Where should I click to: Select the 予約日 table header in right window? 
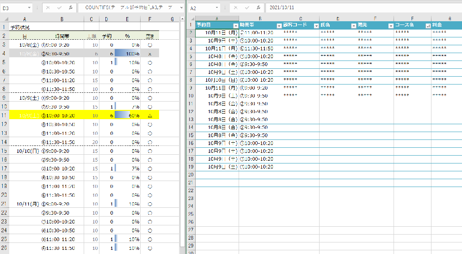point(217,25)
